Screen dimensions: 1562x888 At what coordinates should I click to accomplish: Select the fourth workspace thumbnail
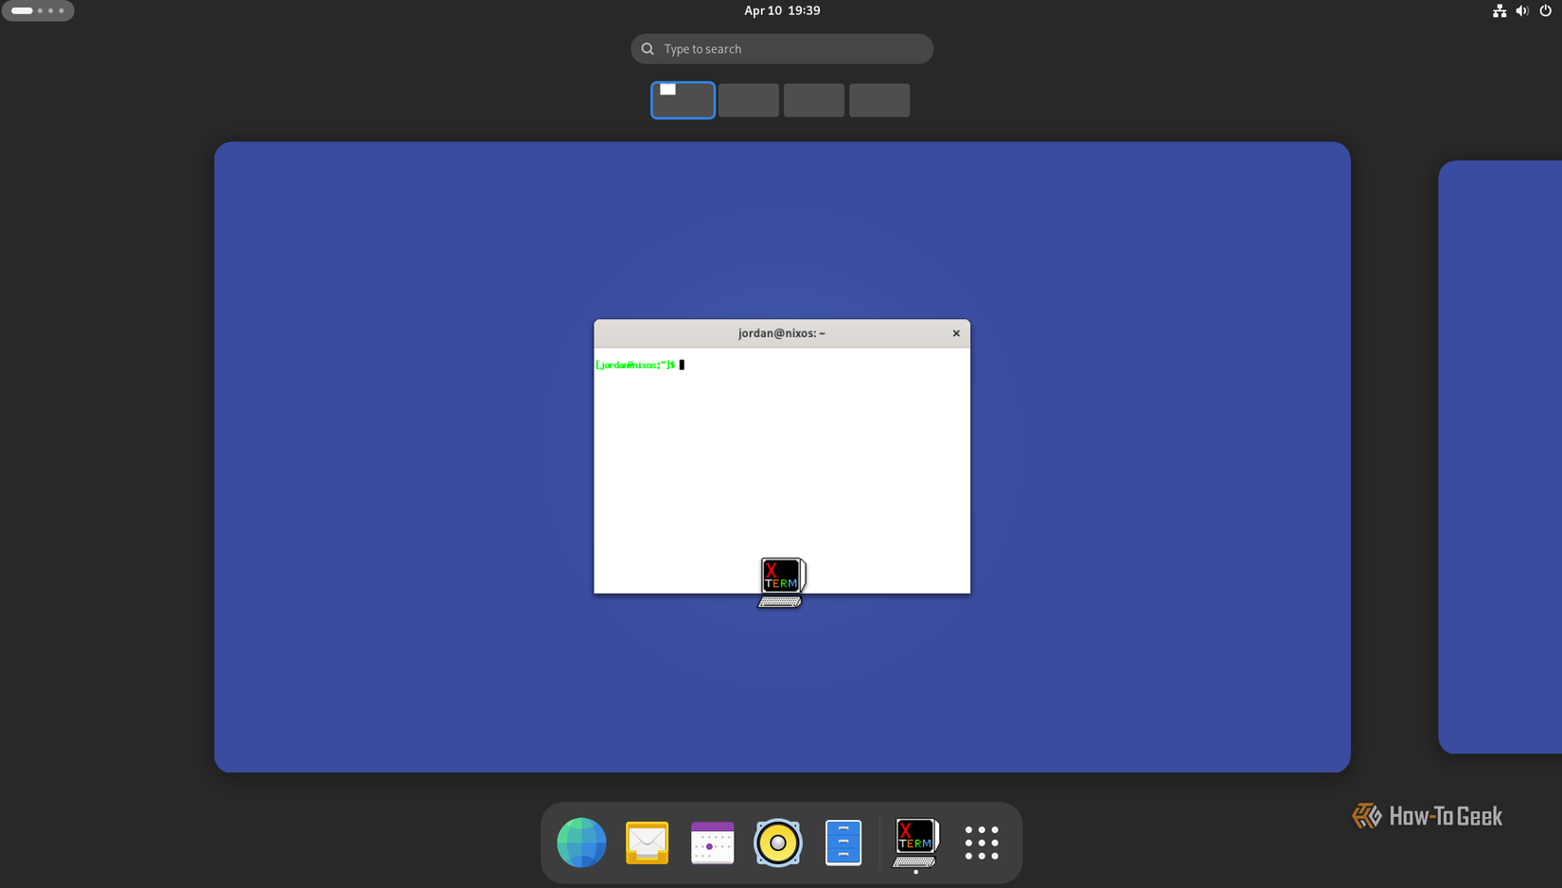pos(879,99)
